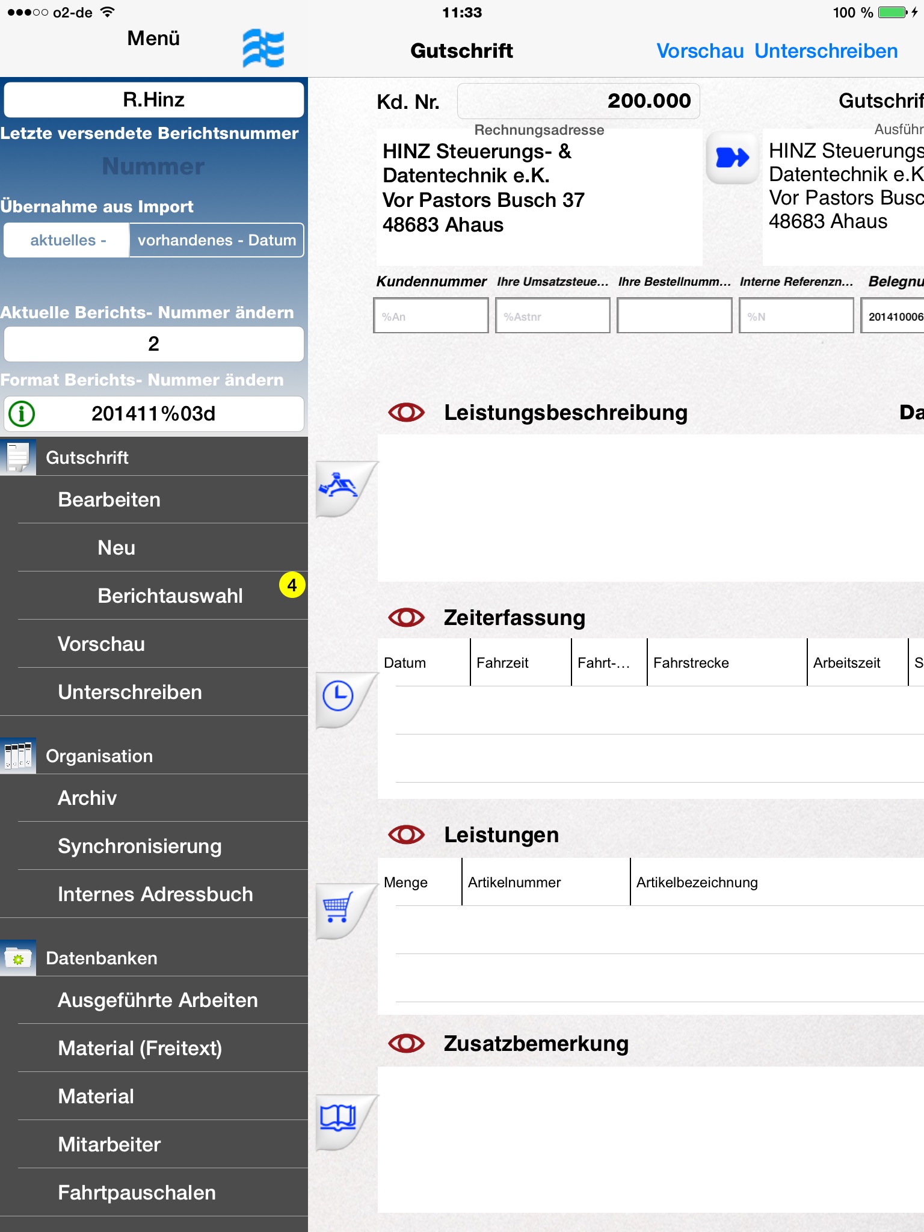Tap the Ausführungs address box on the right

pos(843,197)
